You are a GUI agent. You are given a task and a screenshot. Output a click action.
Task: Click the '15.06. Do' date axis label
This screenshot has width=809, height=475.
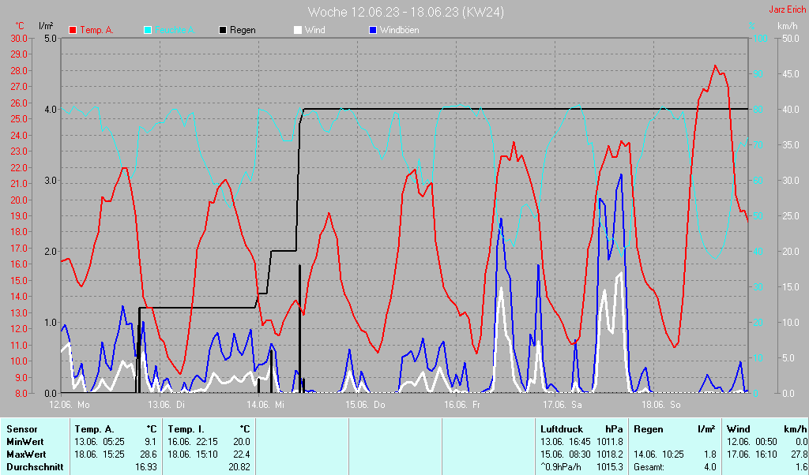pyautogui.click(x=365, y=405)
